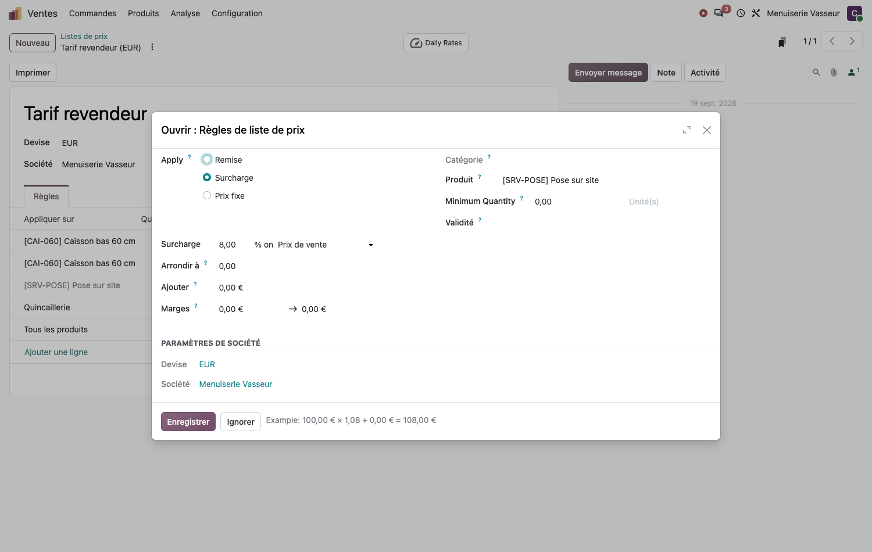Open the Ventes app home icon
The image size is (872, 552).
pyautogui.click(x=15, y=13)
